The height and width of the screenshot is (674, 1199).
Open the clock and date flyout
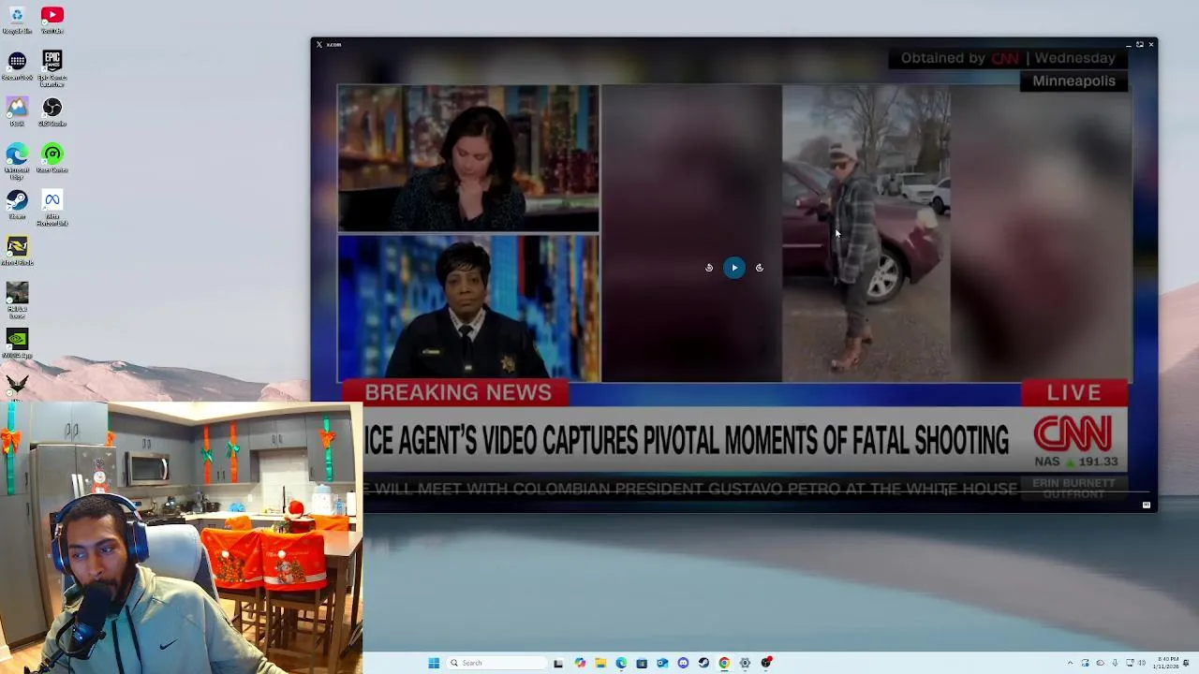point(1166,663)
